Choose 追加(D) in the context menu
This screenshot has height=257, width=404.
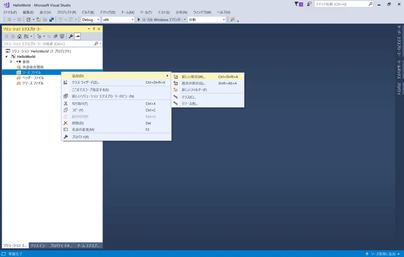tap(116, 76)
